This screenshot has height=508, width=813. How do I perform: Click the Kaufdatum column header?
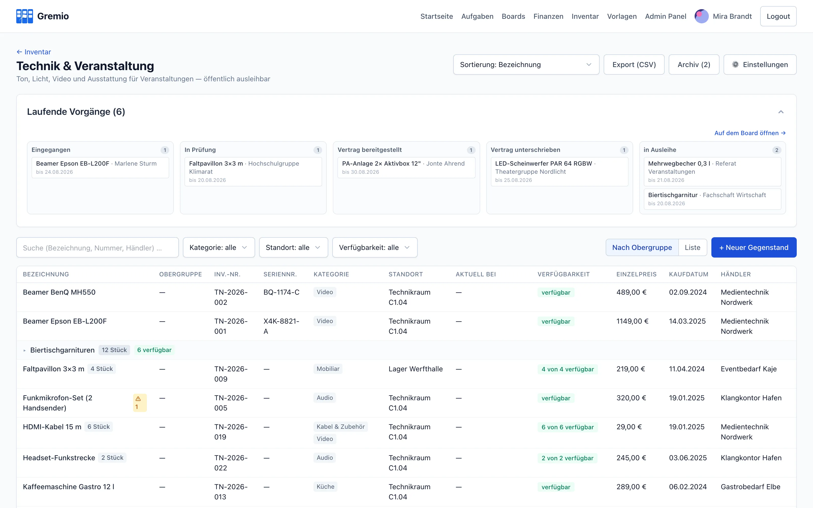(x=688, y=274)
